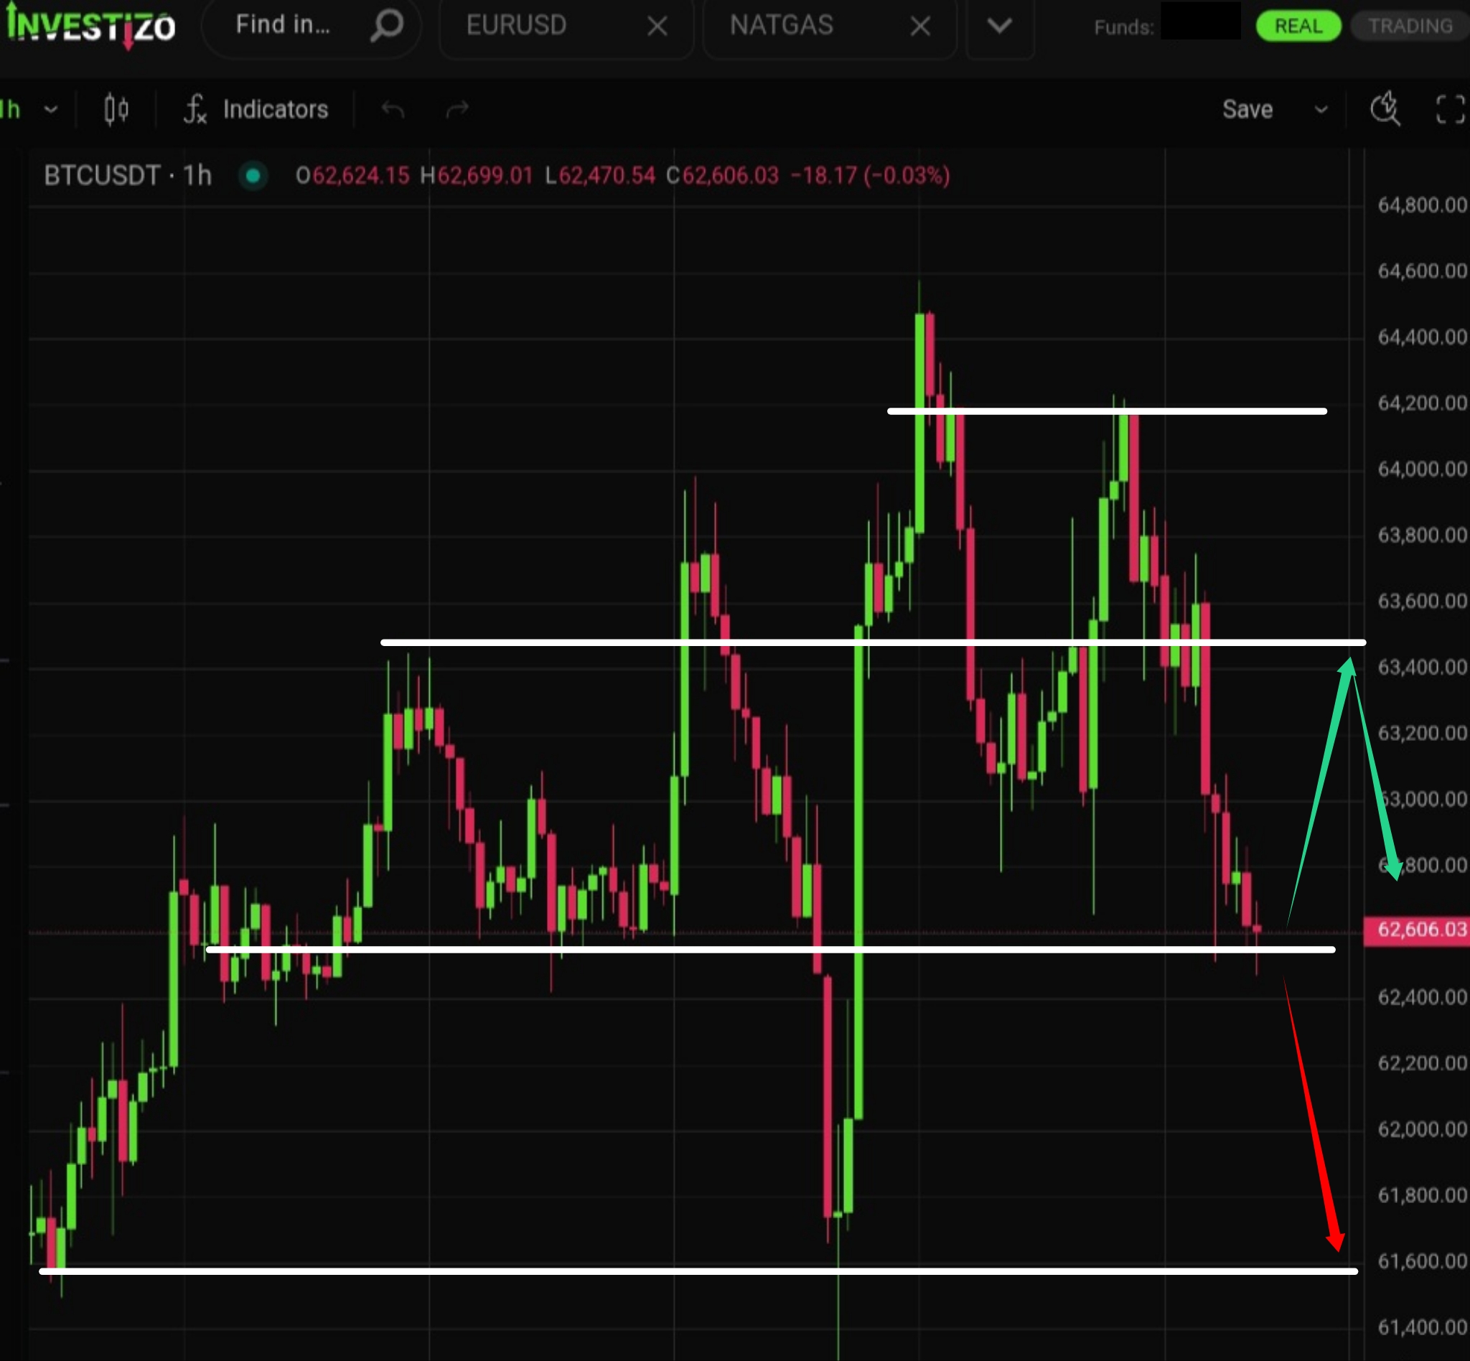Click the Funds label
The image size is (1470, 1361).
1124,27
